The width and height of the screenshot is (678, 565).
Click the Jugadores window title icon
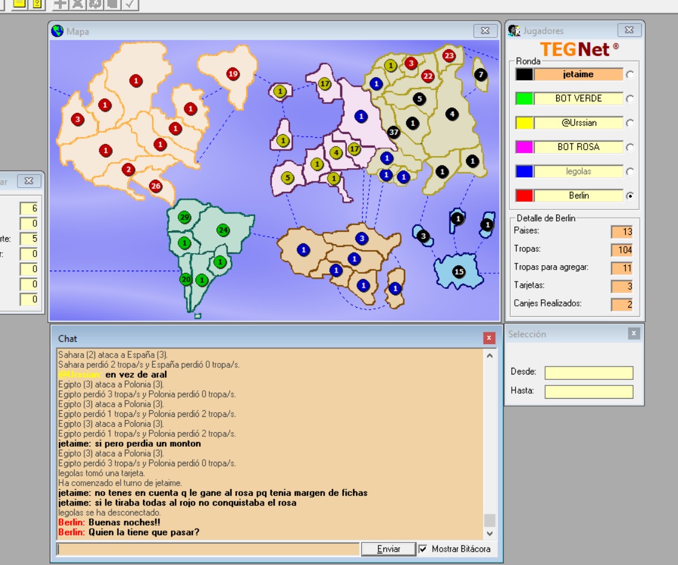(x=514, y=31)
